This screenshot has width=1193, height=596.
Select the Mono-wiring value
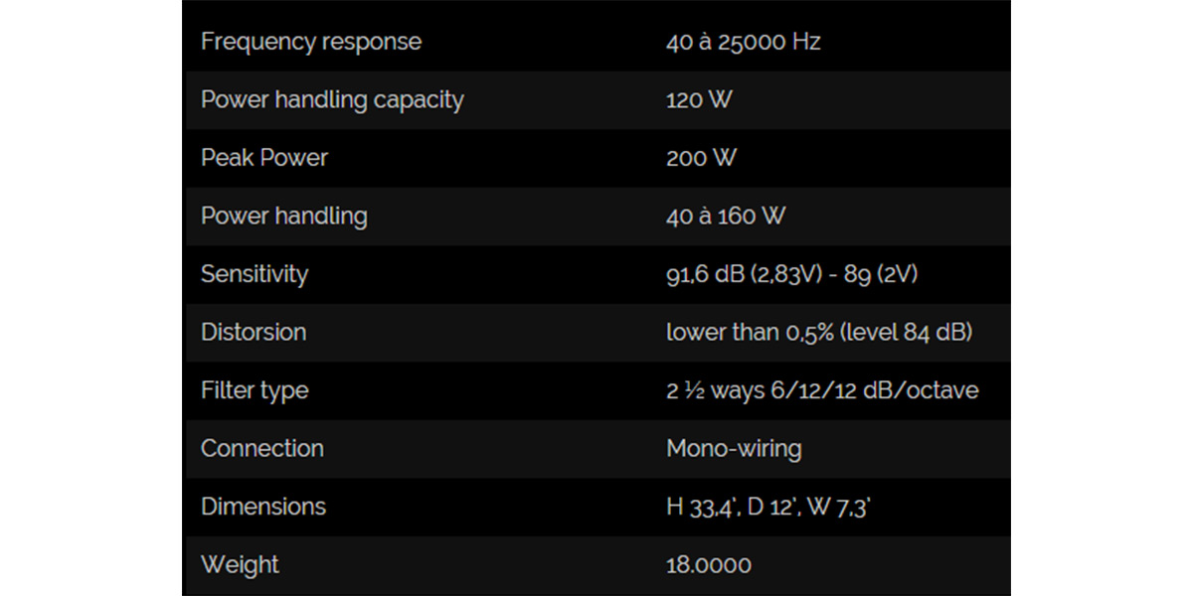[734, 448]
